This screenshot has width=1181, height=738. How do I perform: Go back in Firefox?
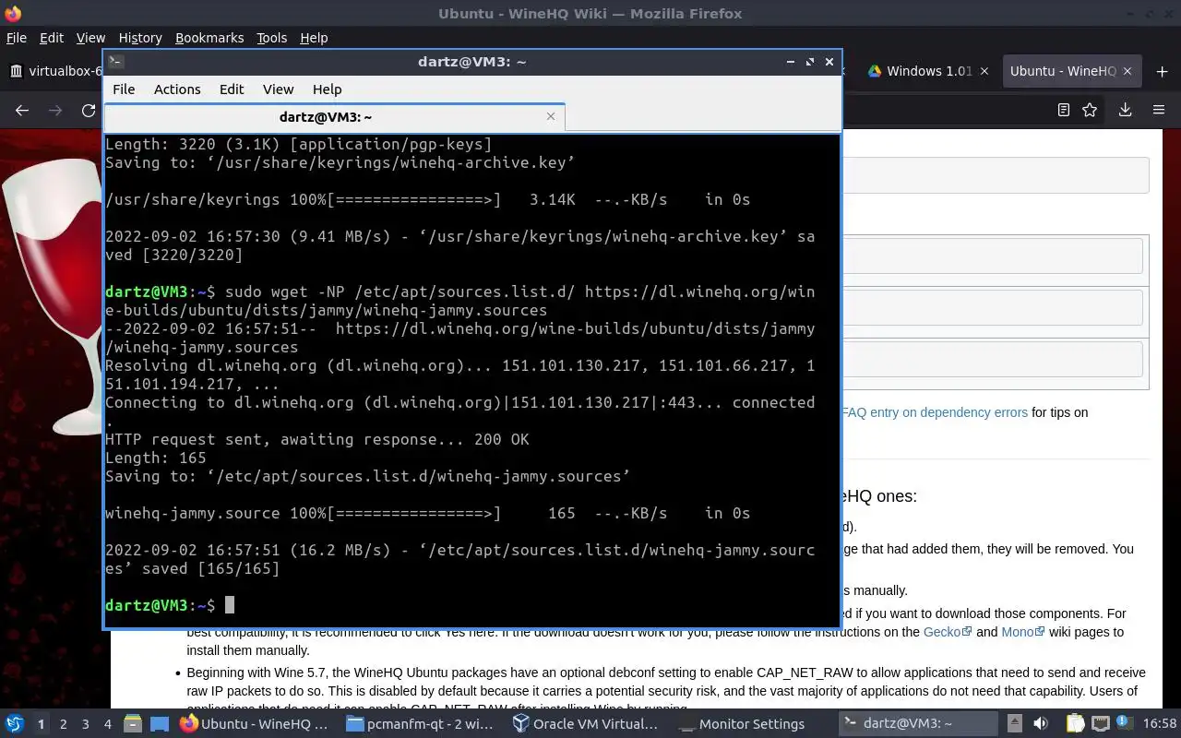coord(22,110)
